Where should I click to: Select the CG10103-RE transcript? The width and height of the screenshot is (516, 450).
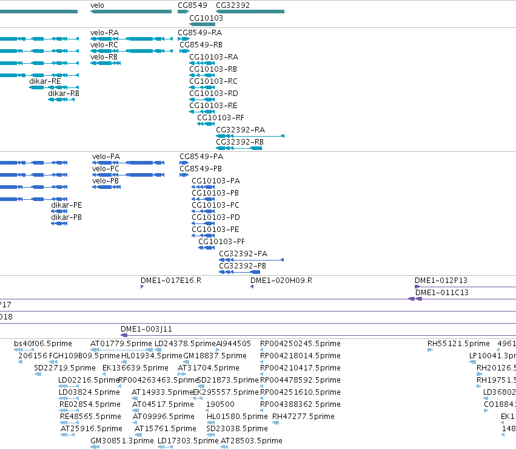coord(203,112)
